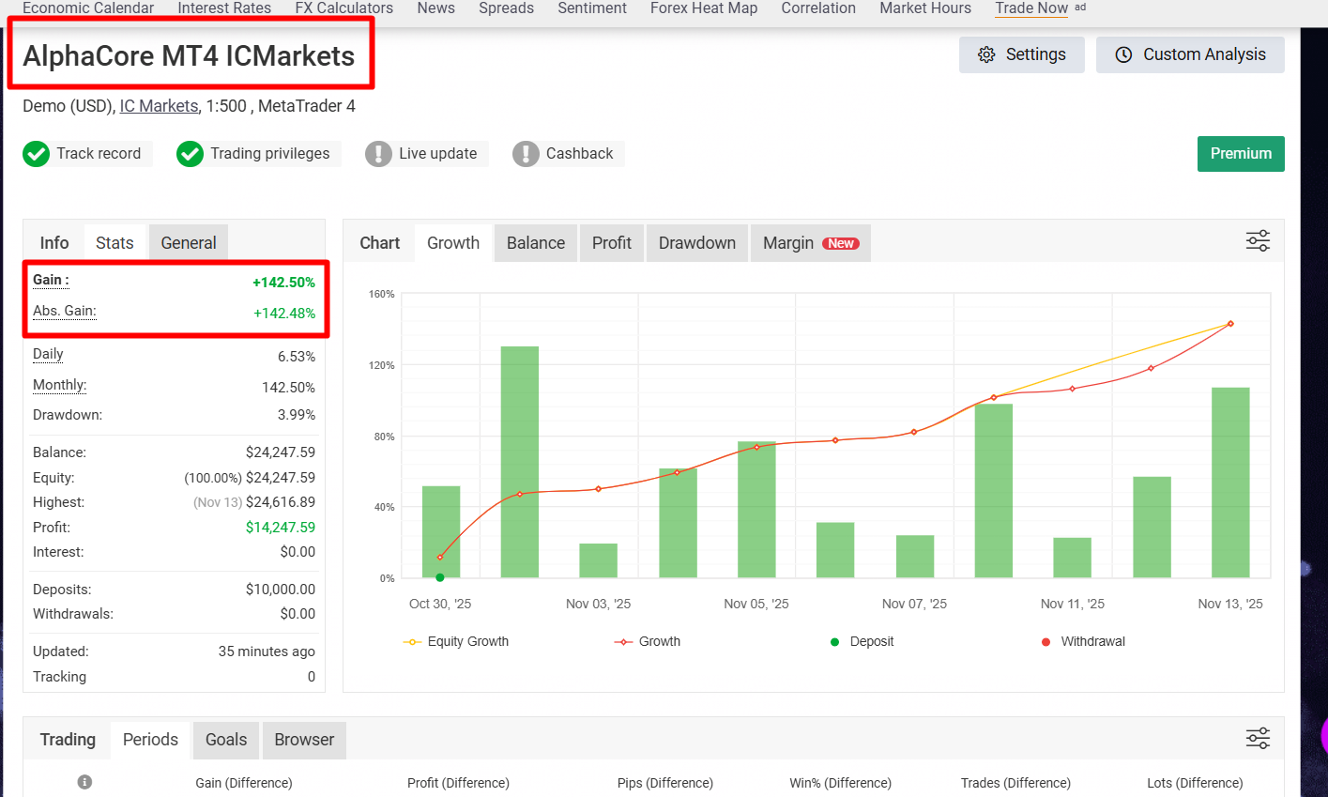Screen dimensions: 1328x797
Task: Click the Deposits value $10,000.00
Action: click(281, 590)
